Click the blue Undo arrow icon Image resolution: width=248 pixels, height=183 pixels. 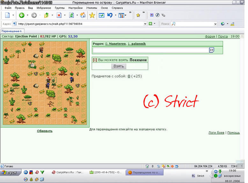pyautogui.click(x=110, y=15)
